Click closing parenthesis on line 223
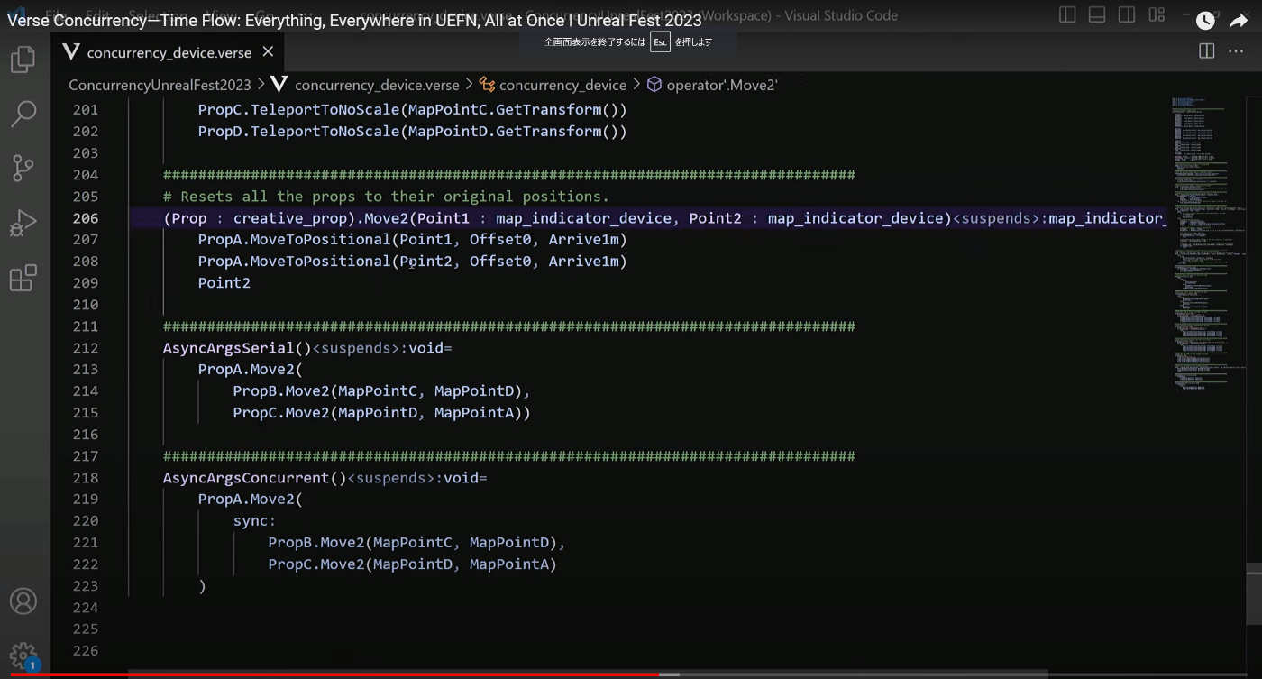This screenshot has height=679, width=1262. 203,586
